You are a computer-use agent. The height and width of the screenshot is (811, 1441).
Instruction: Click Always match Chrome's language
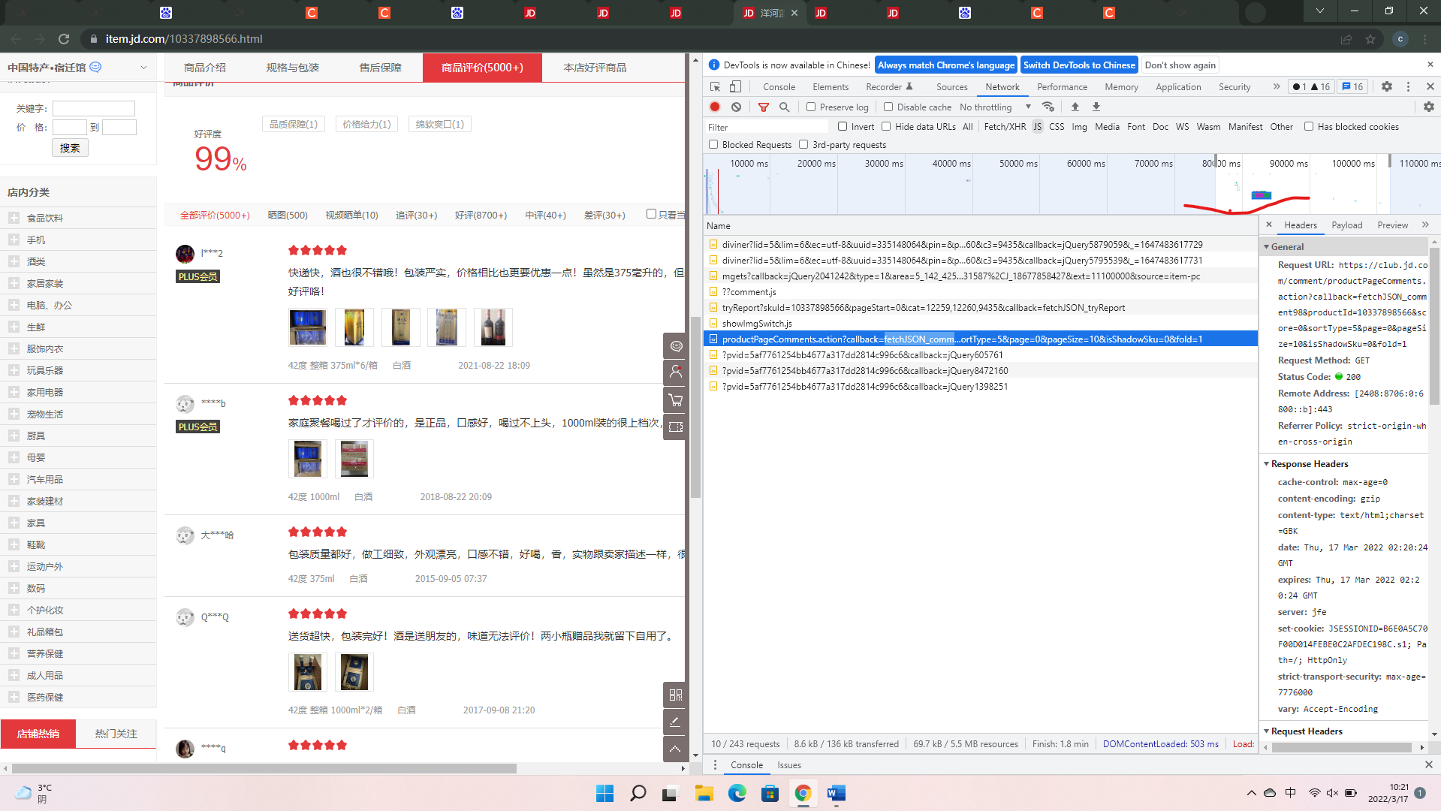pos(946,65)
